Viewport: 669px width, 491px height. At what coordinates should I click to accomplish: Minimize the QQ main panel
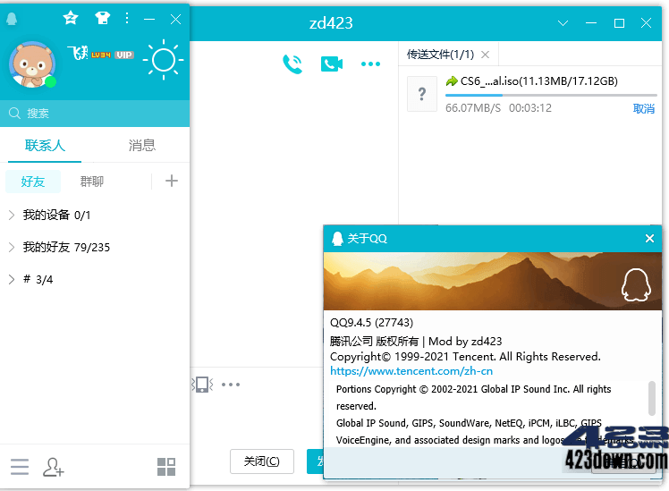point(149,19)
